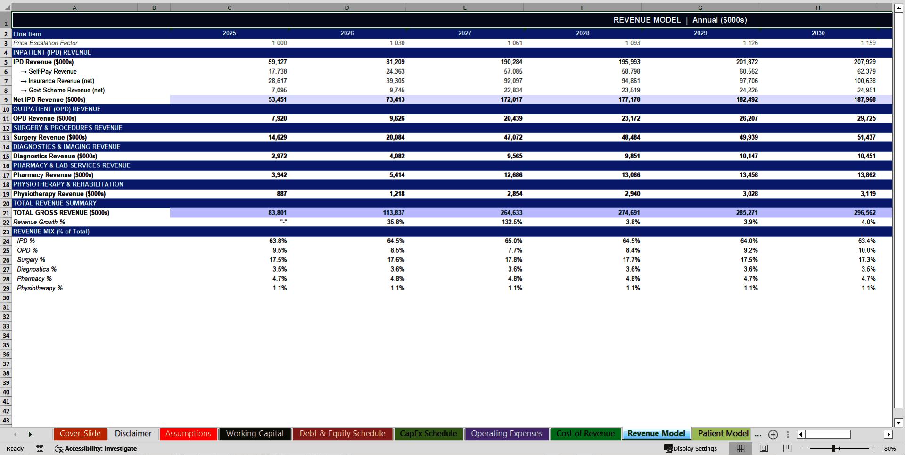The image size is (905, 455).
Task: Open the Cost of Revenue tab
Action: tap(585, 433)
